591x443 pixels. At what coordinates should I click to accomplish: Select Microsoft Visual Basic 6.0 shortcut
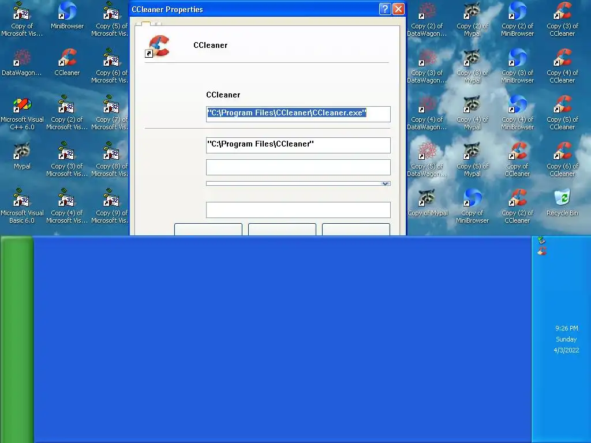pyautogui.click(x=22, y=207)
